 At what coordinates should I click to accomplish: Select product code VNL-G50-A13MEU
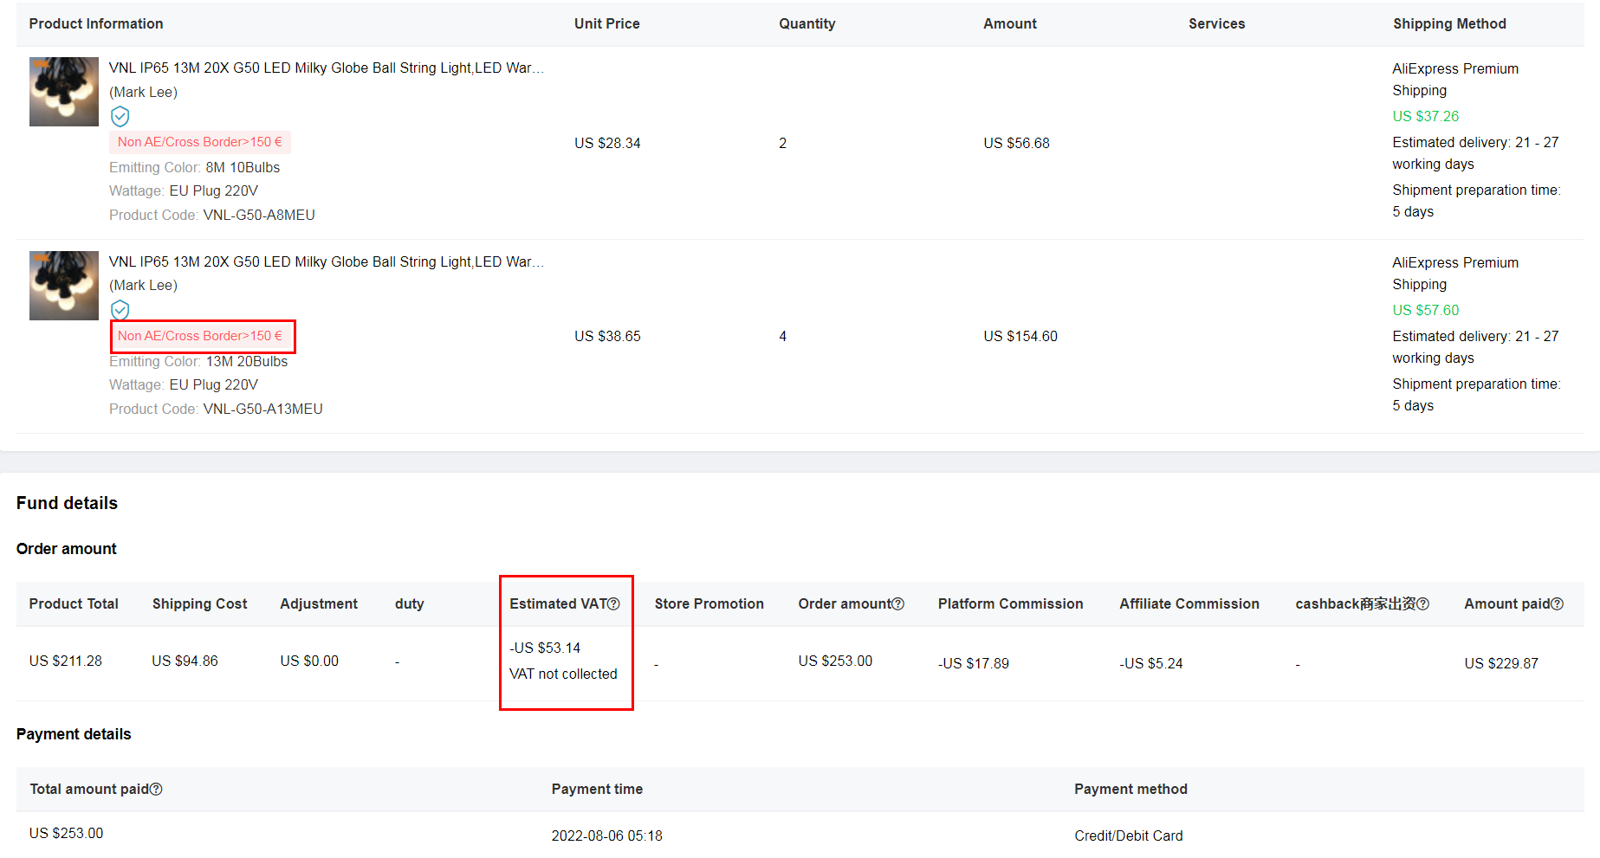point(262,410)
